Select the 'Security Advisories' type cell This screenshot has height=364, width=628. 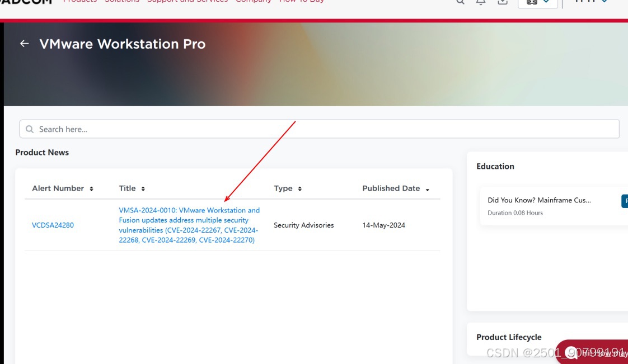(303, 225)
